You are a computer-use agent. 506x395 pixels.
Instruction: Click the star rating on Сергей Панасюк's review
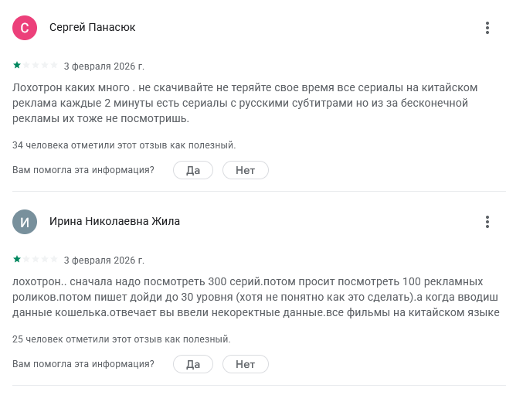point(35,65)
